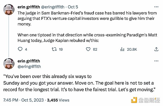
Task: Open the views analytics bar chart icon
Action: 122,49
